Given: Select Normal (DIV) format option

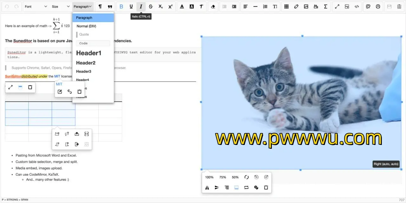Looking at the screenshot, I should [86, 26].
